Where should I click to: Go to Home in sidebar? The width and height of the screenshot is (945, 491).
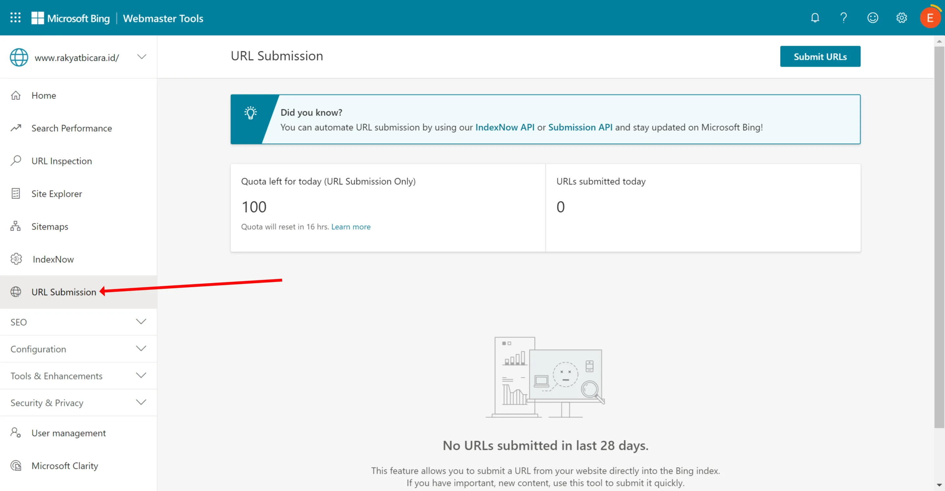(x=78, y=95)
